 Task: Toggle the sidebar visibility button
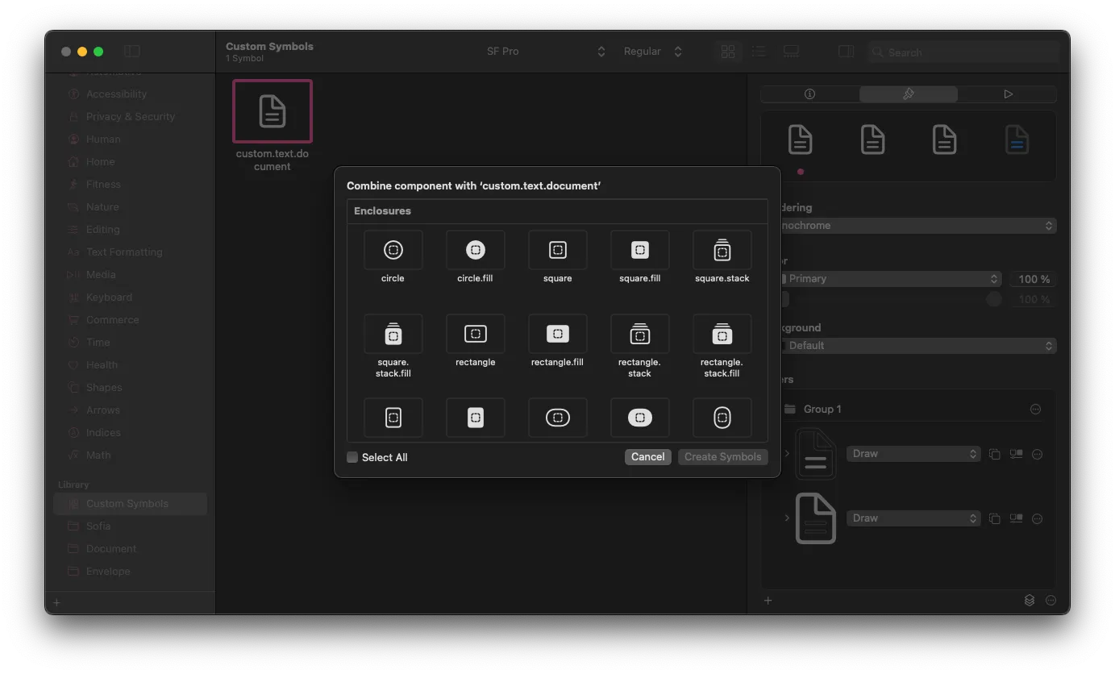click(132, 52)
